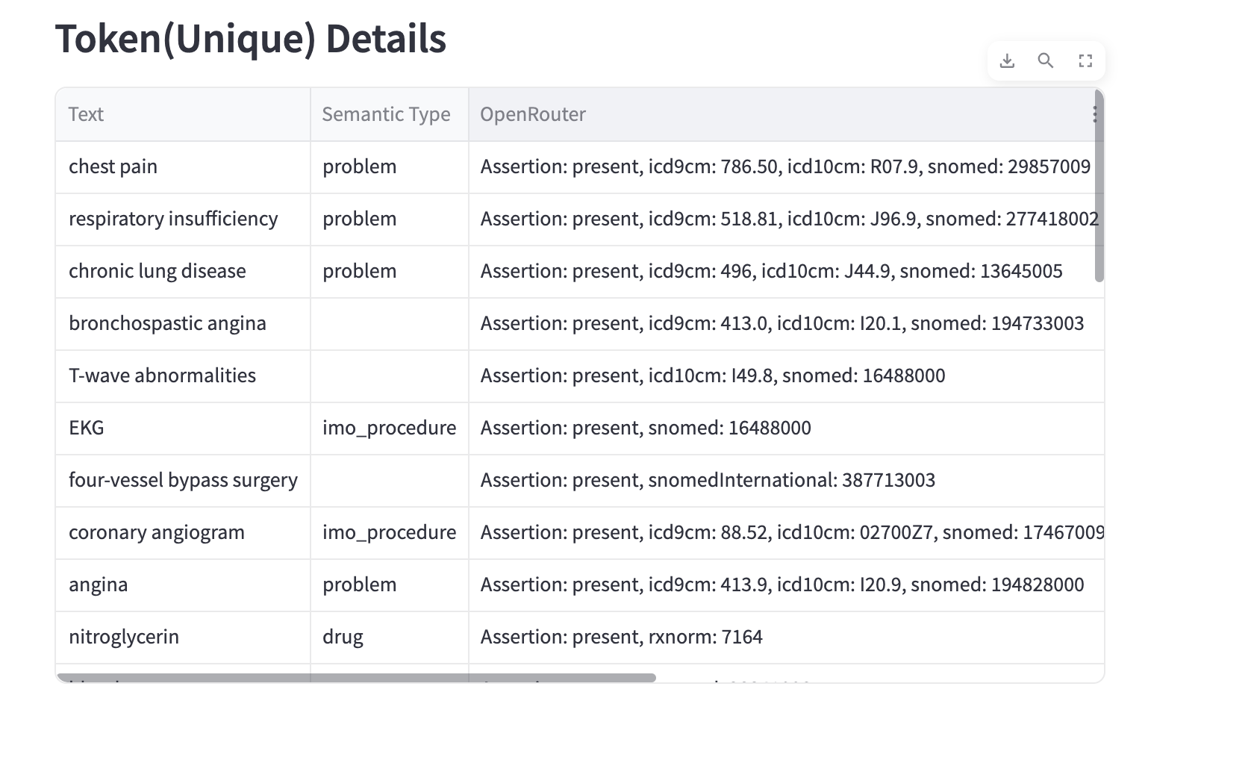Screen dimensions: 1251x757
Task: Select empty Semantic Type for T-wave abnormalities
Action: click(x=388, y=376)
